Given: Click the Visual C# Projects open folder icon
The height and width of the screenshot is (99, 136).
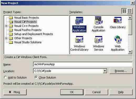Looking at the screenshot, I should coord(11,22).
